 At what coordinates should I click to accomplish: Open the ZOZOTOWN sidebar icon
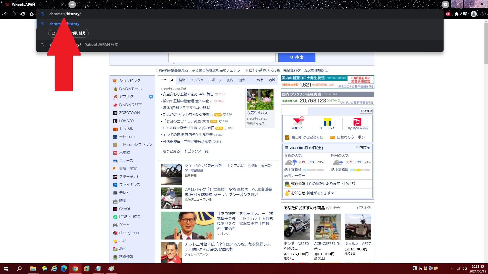coord(115,113)
